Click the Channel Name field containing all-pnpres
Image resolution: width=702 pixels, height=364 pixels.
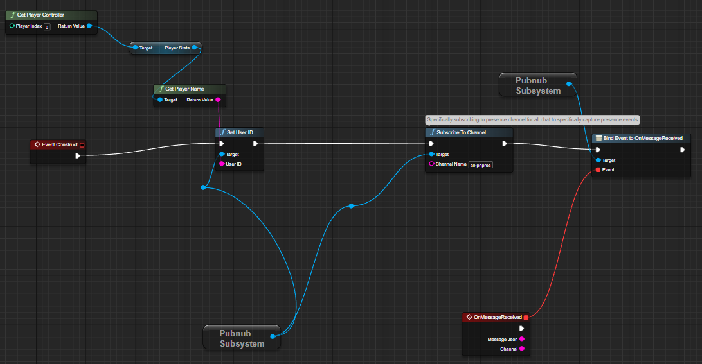(x=481, y=164)
